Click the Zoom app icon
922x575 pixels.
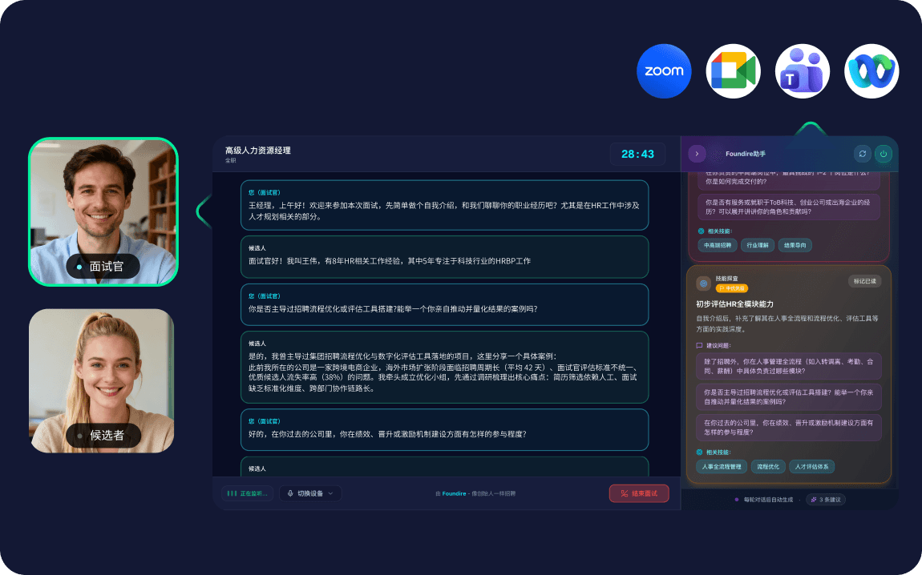coord(664,71)
